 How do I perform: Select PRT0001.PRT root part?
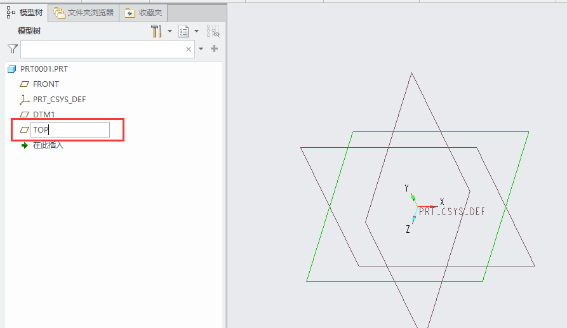click(44, 69)
